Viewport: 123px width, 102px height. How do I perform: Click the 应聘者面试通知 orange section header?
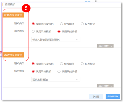click(13, 15)
